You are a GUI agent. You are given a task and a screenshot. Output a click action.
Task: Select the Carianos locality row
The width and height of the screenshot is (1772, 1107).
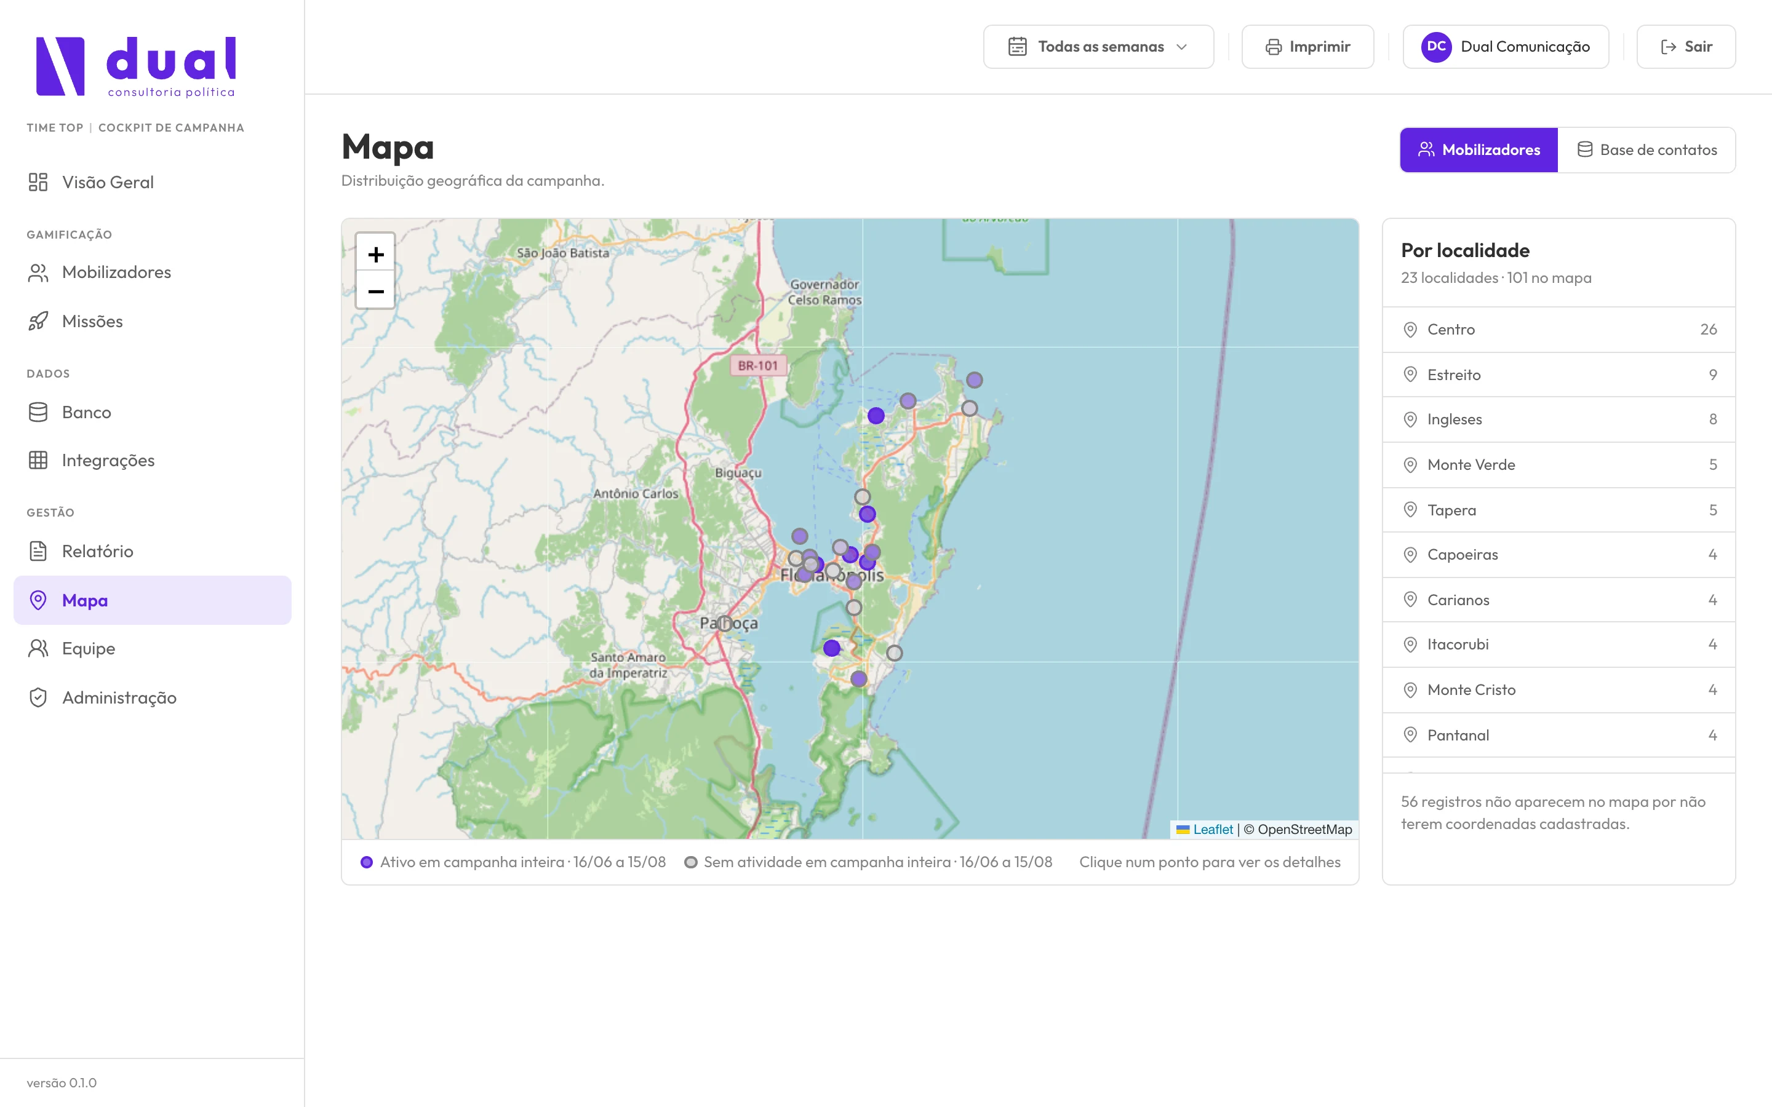(1558, 600)
